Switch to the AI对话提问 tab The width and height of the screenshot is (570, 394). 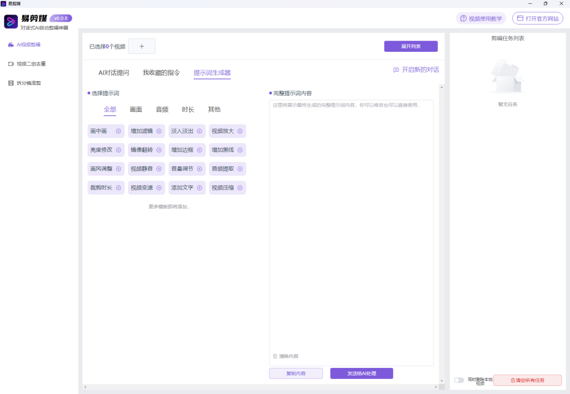tap(114, 73)
